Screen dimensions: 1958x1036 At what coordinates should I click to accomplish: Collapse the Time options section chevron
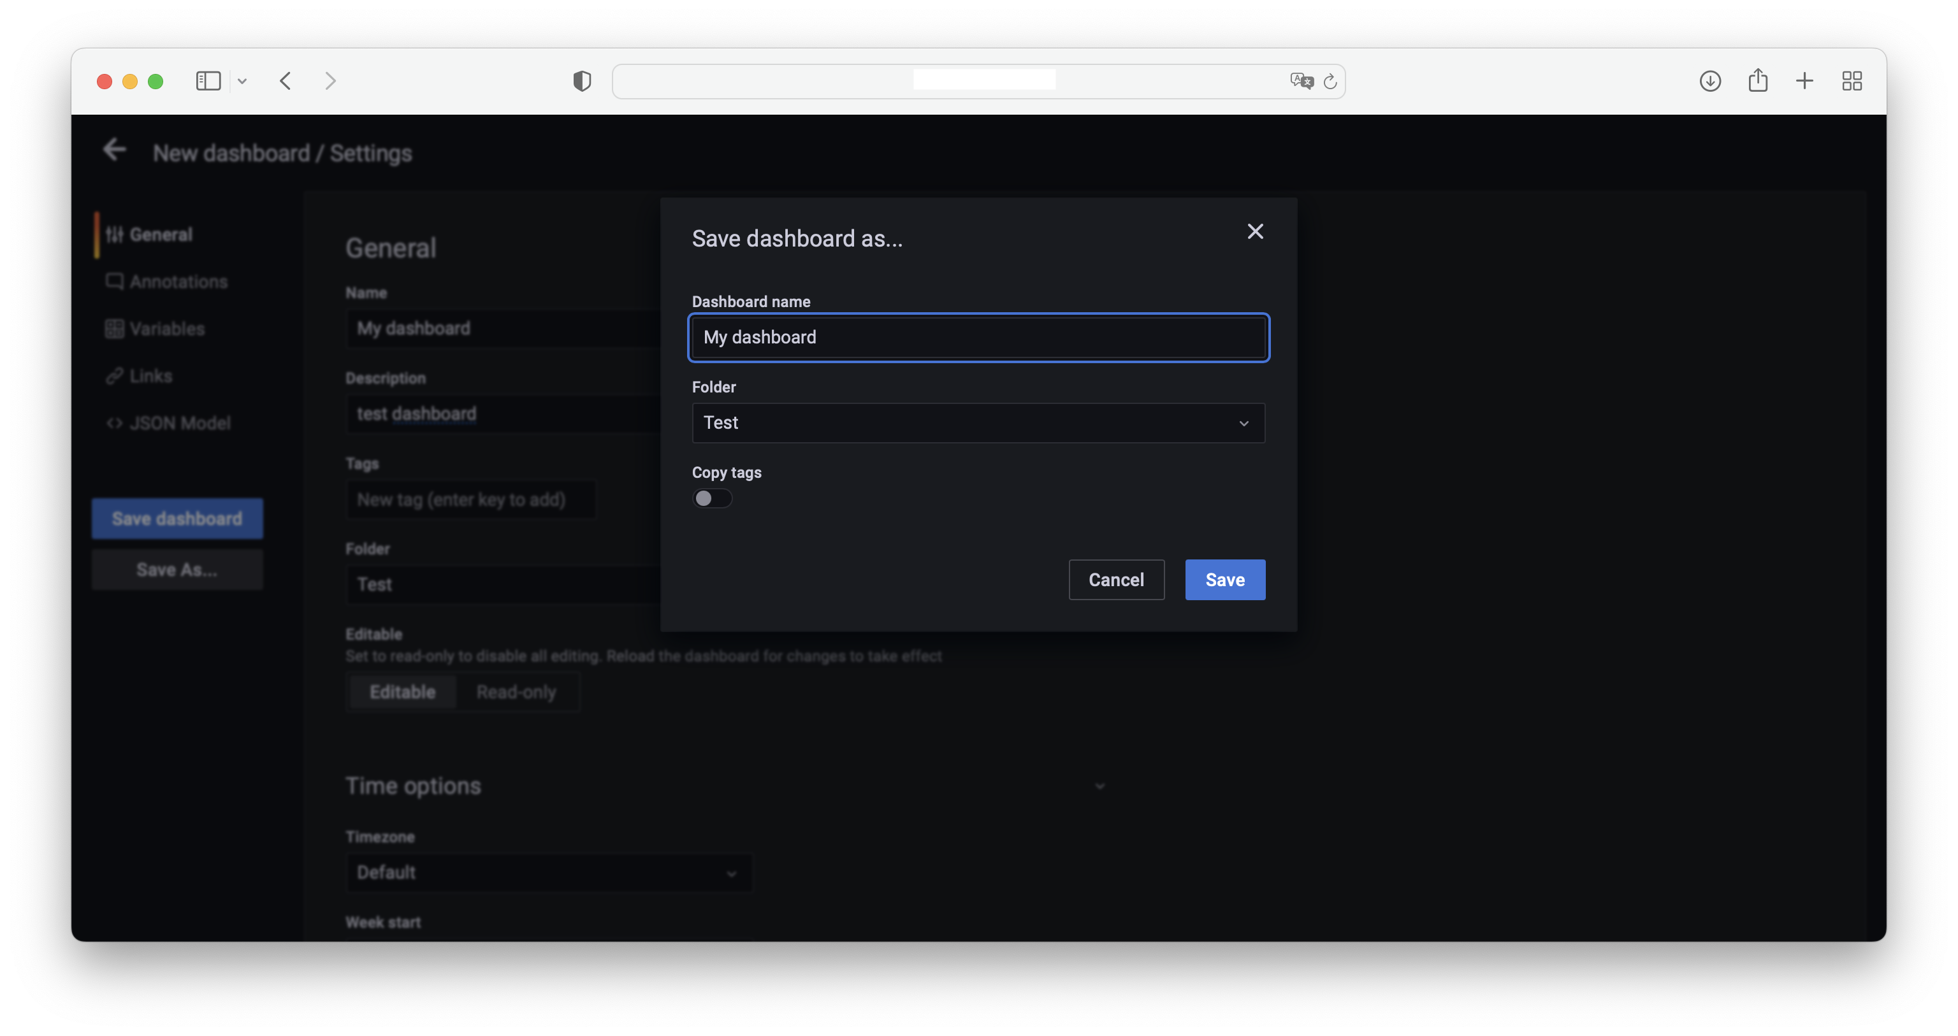(x=1099, y=786)
